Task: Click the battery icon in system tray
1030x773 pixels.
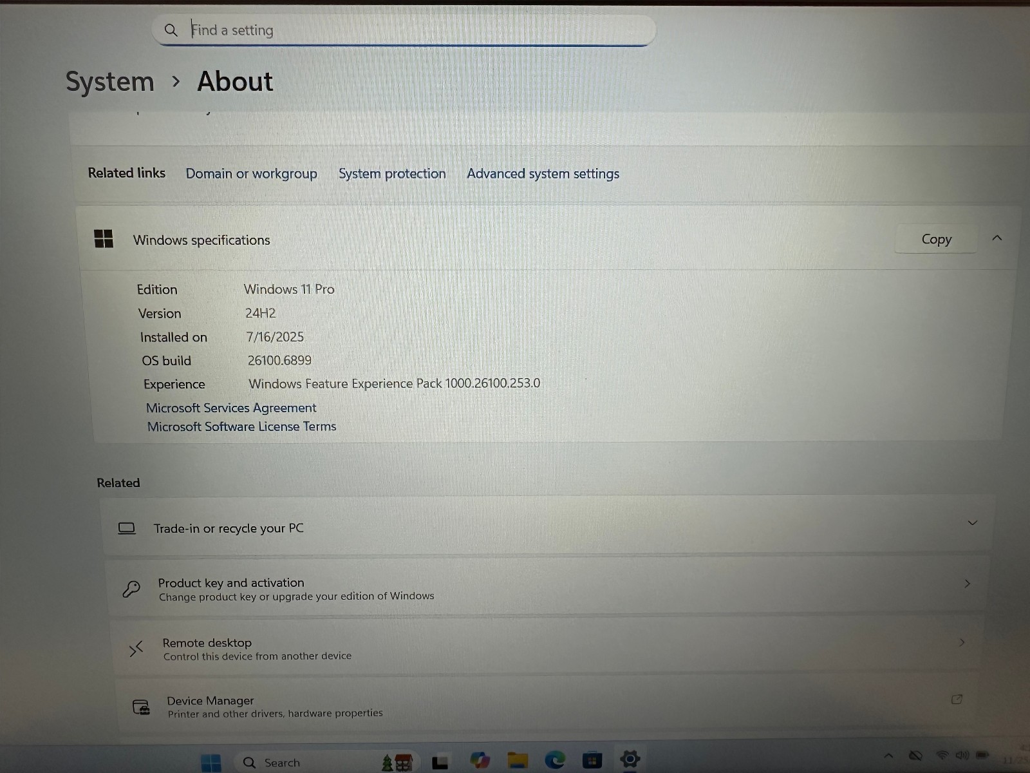Action: [x=982, y=754]
